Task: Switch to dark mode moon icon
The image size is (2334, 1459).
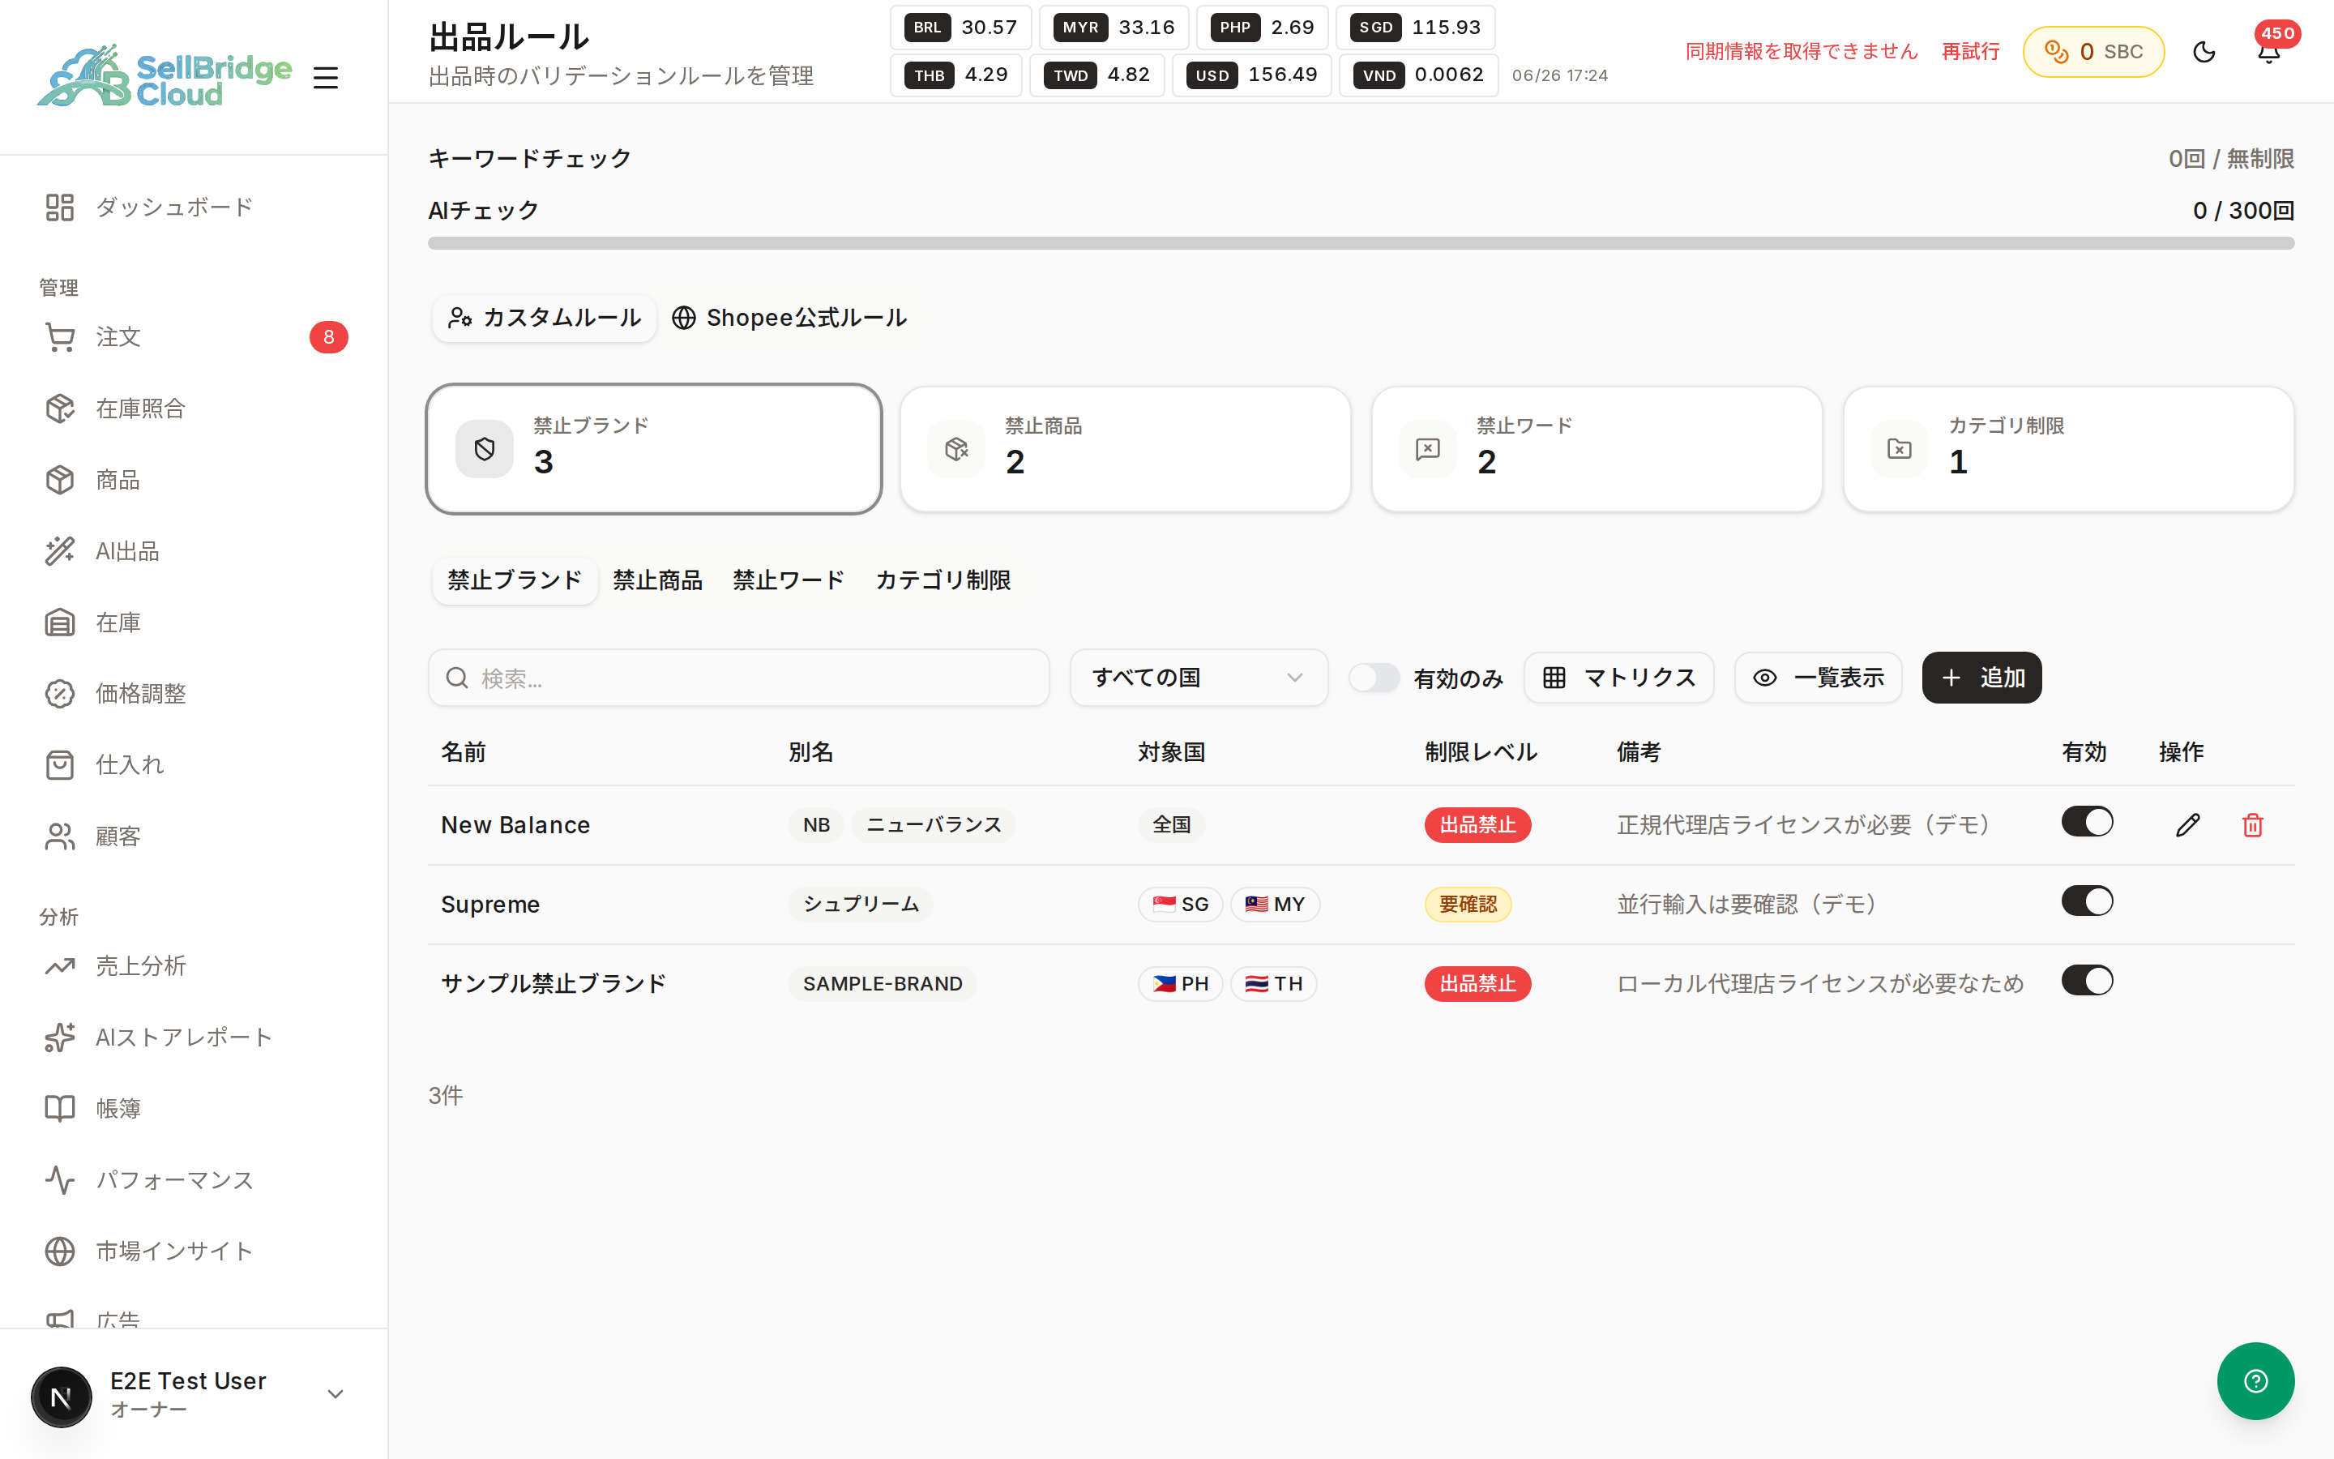Action: click(2204, 52)
